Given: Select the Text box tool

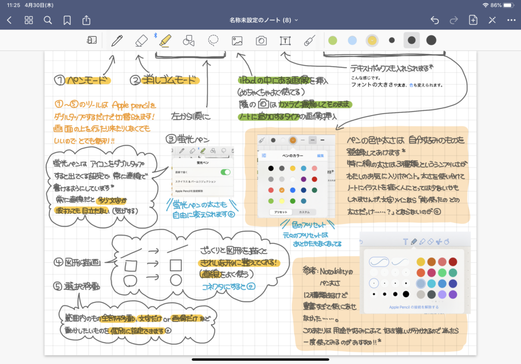Looking at the screenshot, I should tap(285, 41).
